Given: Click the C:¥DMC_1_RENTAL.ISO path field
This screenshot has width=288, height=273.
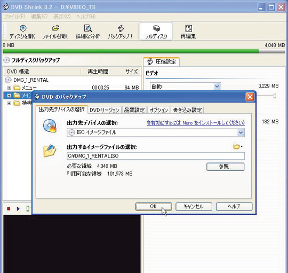Looking at the screenshot, I should click(156, 156).
